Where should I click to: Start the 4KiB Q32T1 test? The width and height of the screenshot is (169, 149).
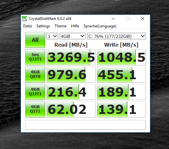35,92
